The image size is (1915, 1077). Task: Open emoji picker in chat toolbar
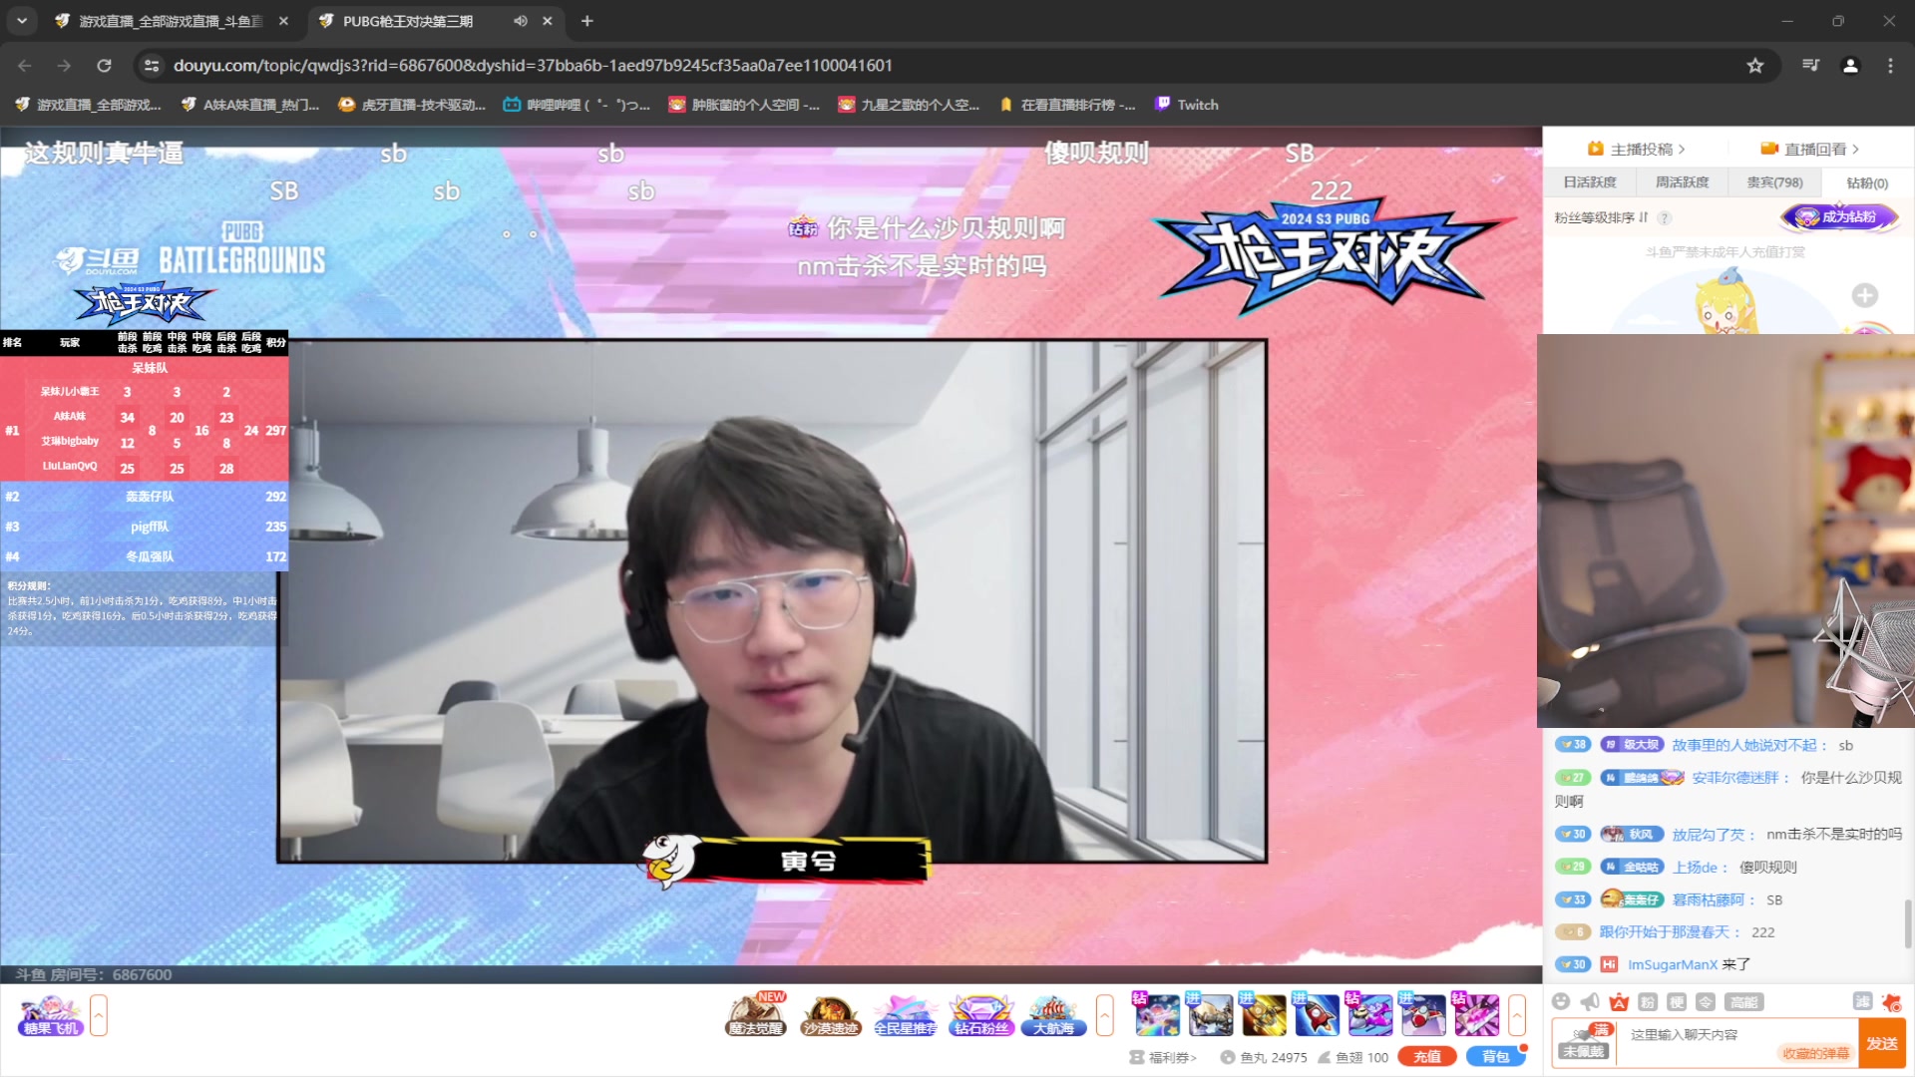click(x=1561, y=1001)
